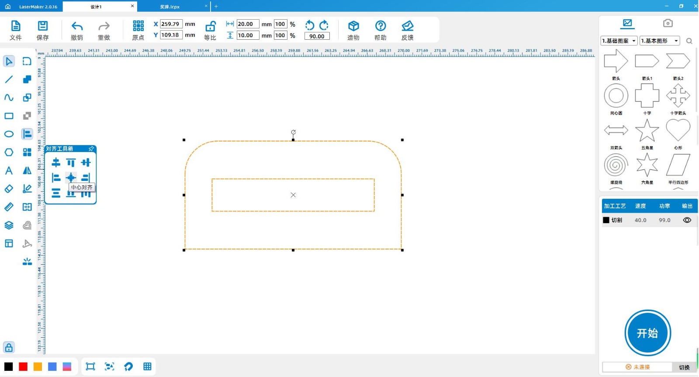Open the 1.基本图形 subcategory dropdown

coord(660,41)
